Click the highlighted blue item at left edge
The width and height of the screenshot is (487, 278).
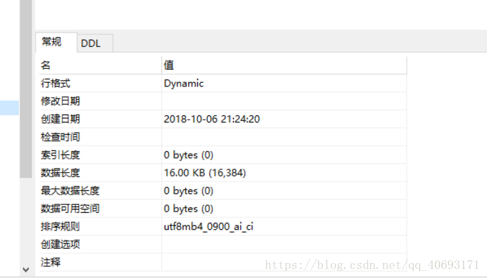pos(9,108)
